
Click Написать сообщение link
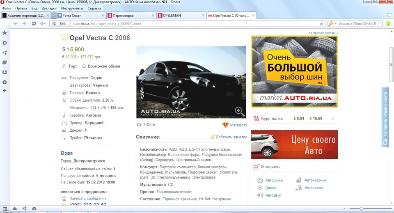tap(88, 199)
